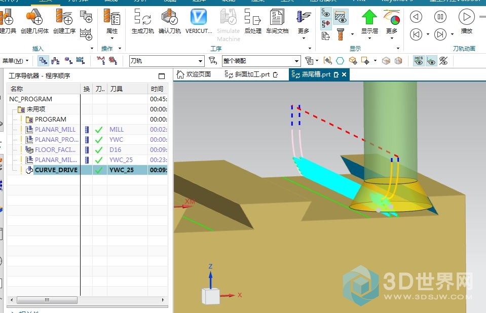Click the YWC_25 tool cell of CURVE_DRIVE

pos(127,170)
